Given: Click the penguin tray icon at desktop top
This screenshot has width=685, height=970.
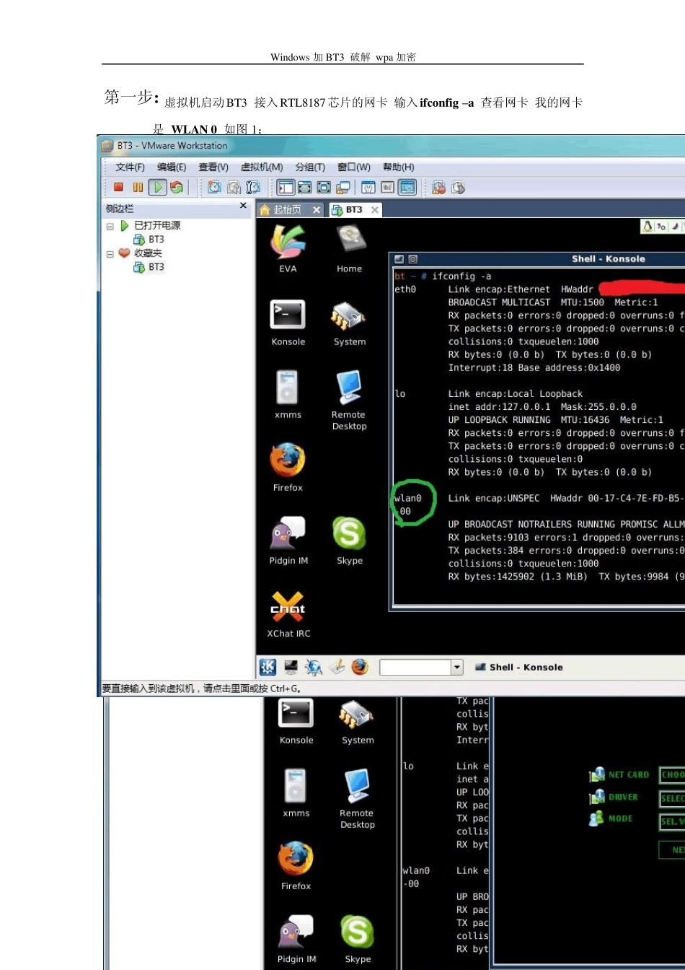Looking at the screenshot, I should coord(648,227).
